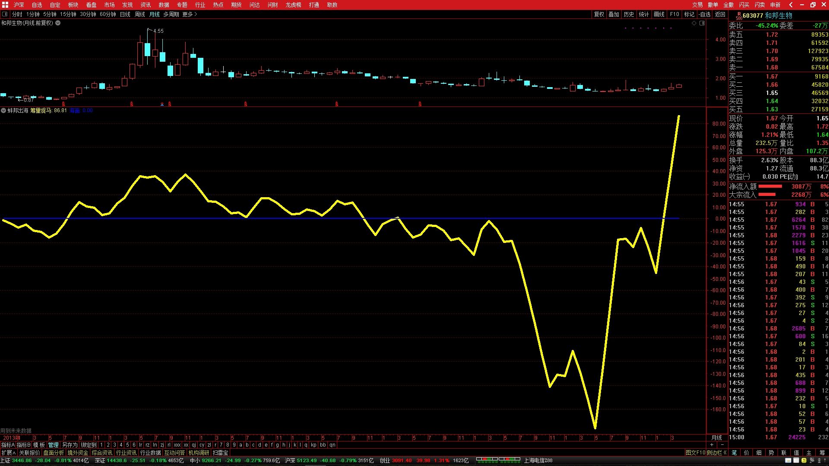Screen dimensions: 829x466
Task: Switch to 日线 daily chart period
Action: click(x=125, y=14)
